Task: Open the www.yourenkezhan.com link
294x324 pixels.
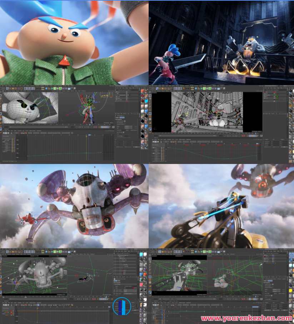Action: 246,318
